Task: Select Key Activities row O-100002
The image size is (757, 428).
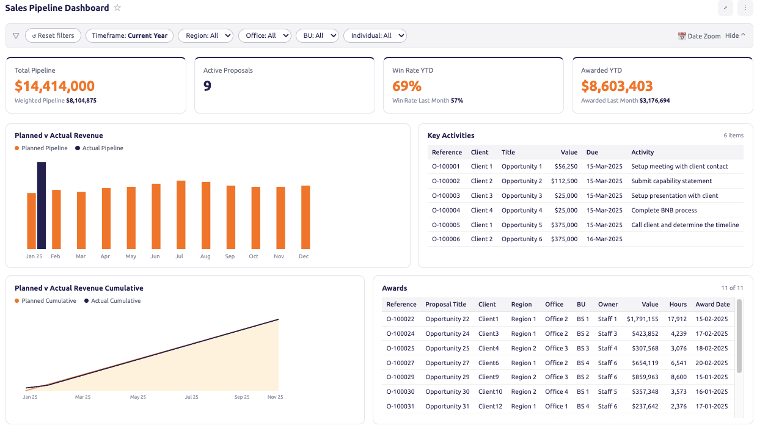Action: (585, 181)
